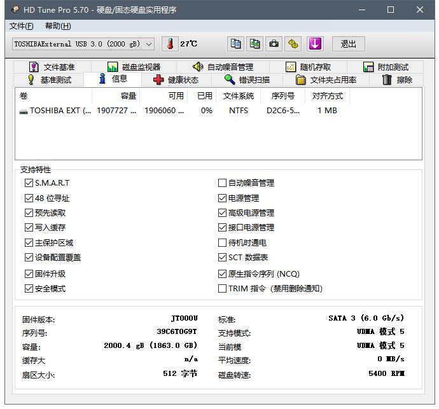The height and width of the screenshot is (409, 439).
Task: Click the magnifier 错误扫描 icon
Action: 230,80
